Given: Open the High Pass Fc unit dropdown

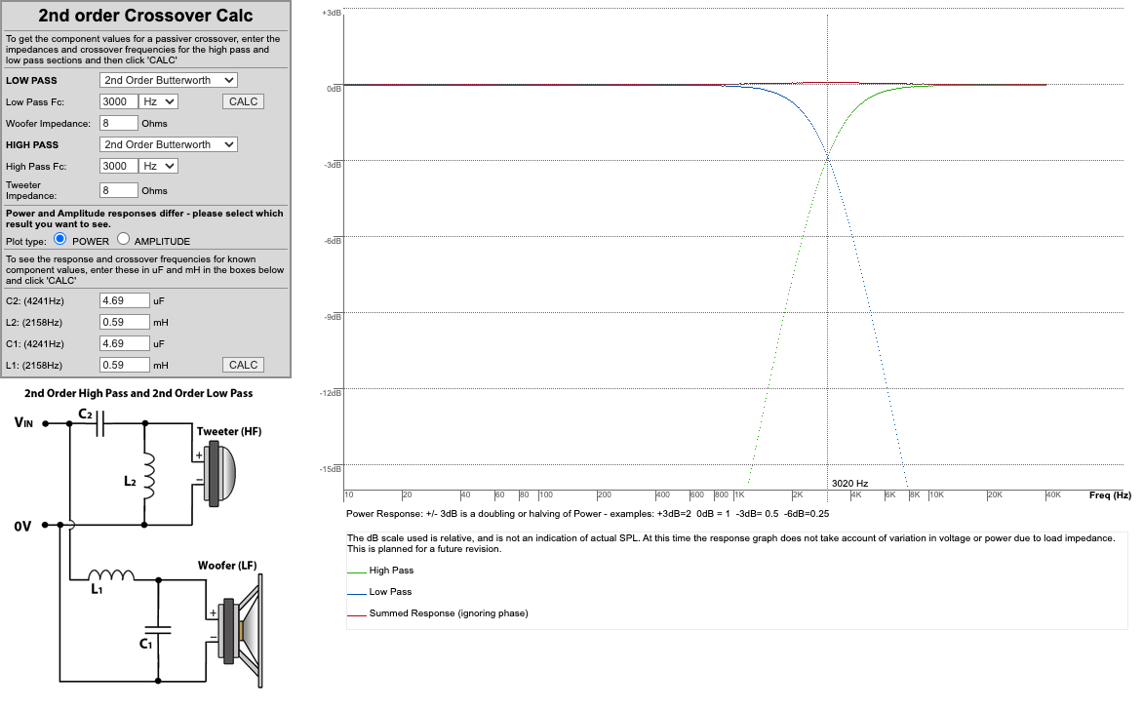Looking at the screenshot, I should [x=159, y=166].
